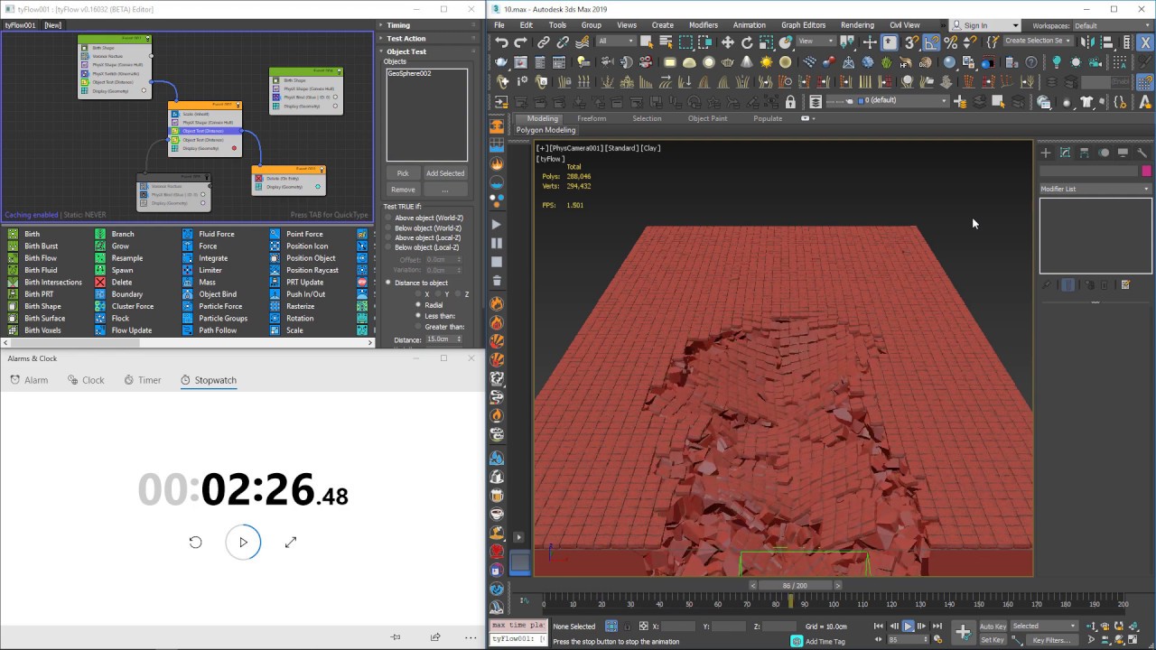Viewport: 1156px width, 650px height.
Task: Click the Undo arrow in 3ds Max toolbar
Action: (x=501, y=42)
